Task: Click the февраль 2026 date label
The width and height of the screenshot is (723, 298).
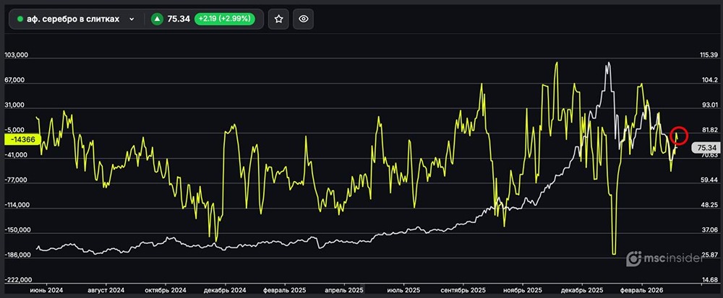Action: (643, 289)
